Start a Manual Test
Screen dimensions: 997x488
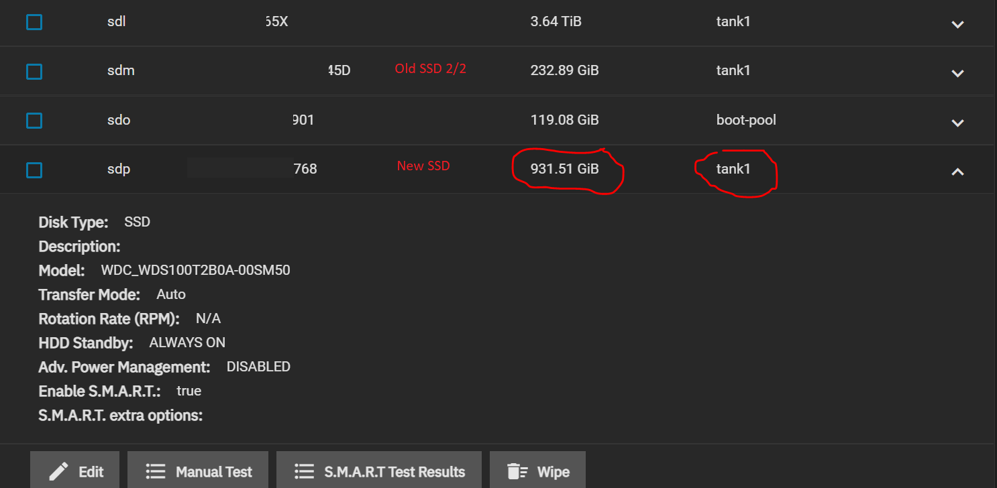click(x=198, y=471)
